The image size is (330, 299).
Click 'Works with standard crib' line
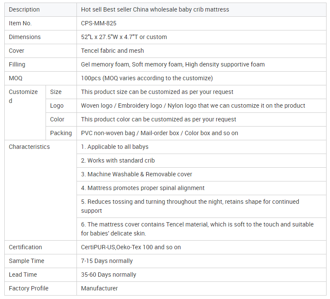pyautogui.click(x=118, y=160)
